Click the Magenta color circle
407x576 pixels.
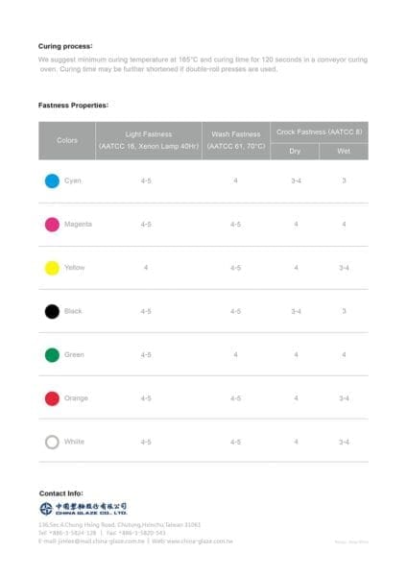[x=52, y=225]
